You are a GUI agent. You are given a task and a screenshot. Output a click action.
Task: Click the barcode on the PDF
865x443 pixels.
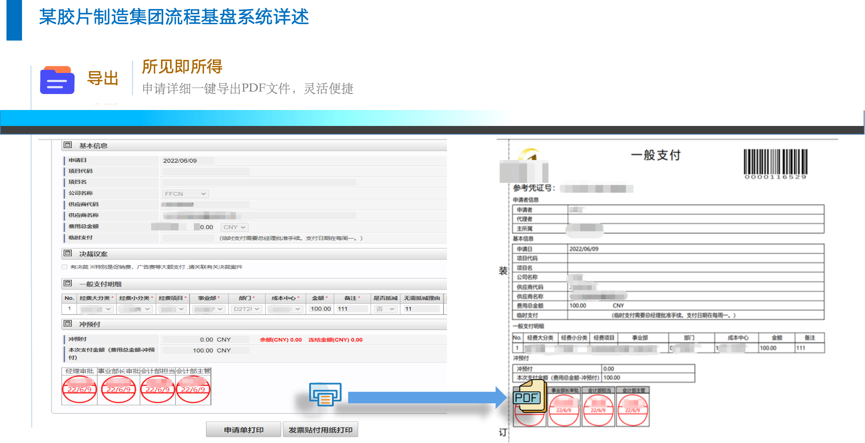point(775,162)
